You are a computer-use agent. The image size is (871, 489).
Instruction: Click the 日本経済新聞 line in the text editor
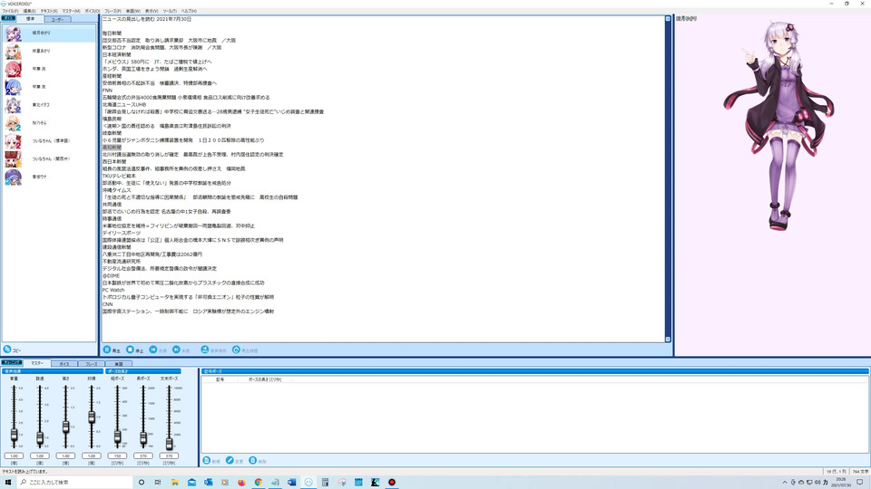[x=117, y=54]
